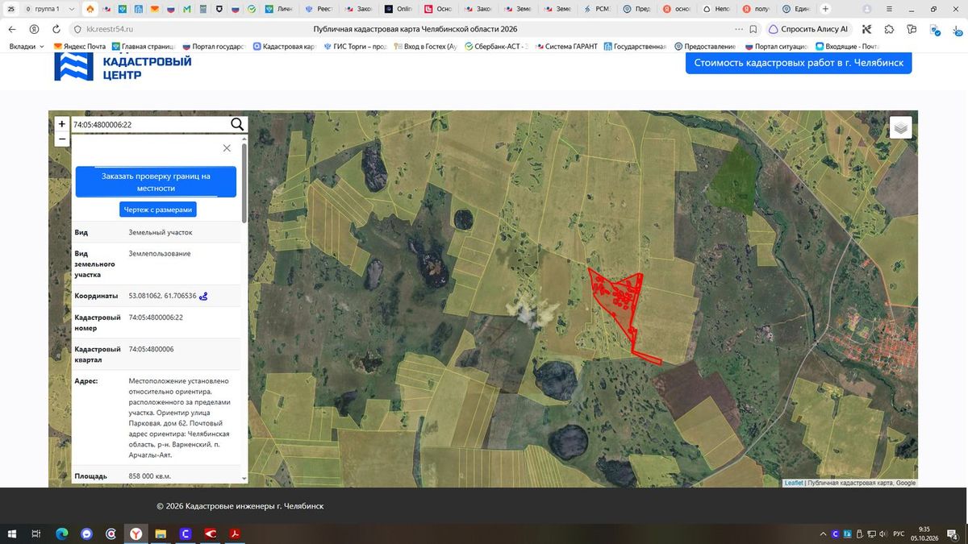Image resolution: width=968 pixels, height=544 pixels.
Task: Open the Вкладки bookmarks dropdown
Action: (x=27, y=47)
